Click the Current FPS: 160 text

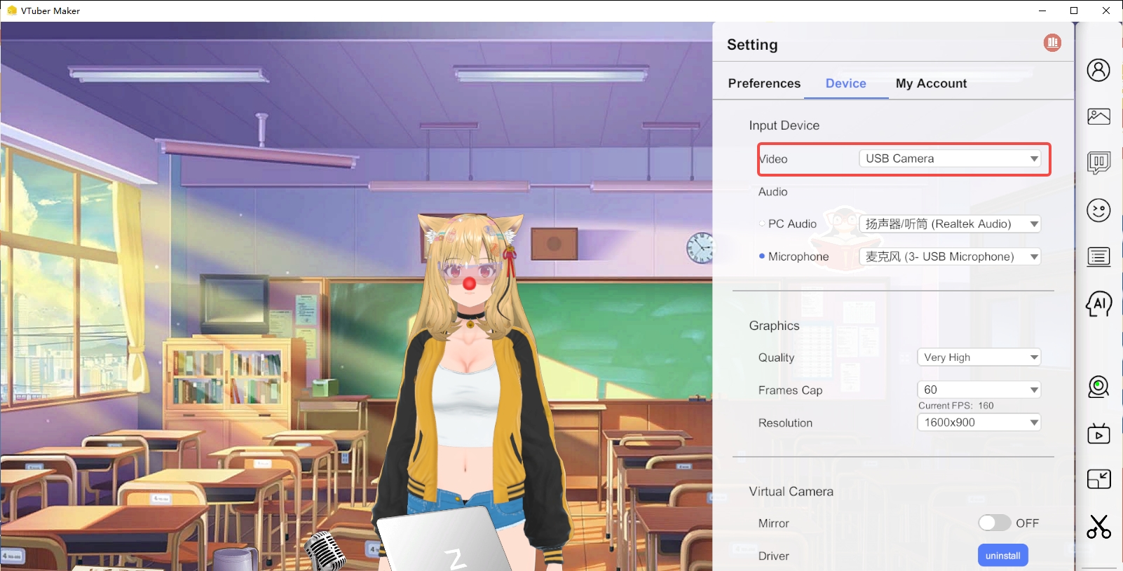pos(956,406)
